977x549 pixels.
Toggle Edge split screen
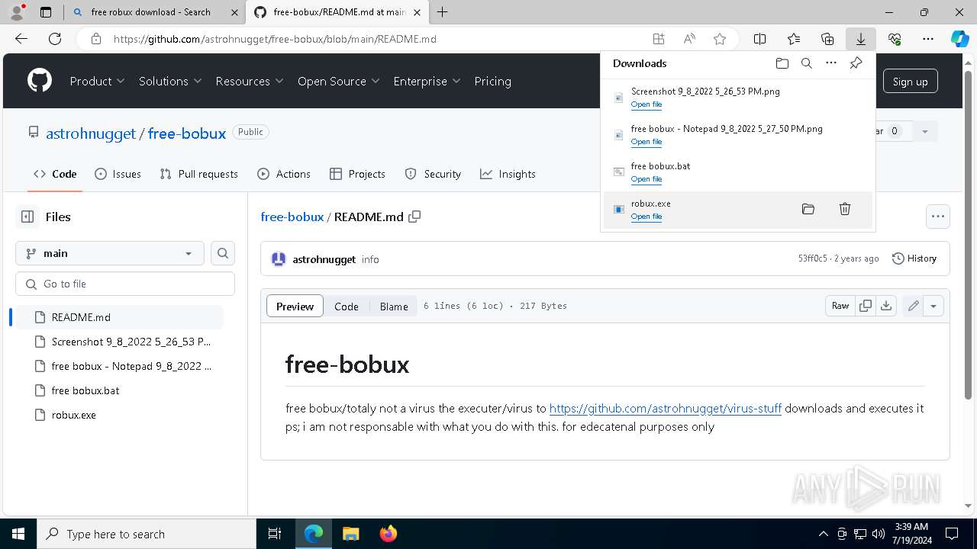(x=759, y=39)
